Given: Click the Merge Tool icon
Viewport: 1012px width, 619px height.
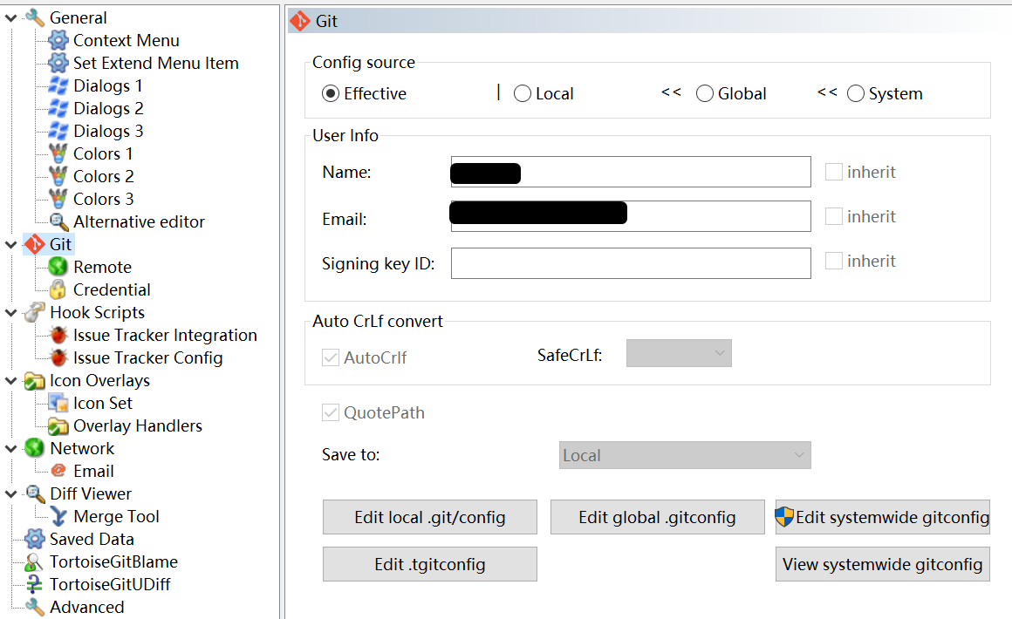Looking at the screenshot, I should point(58,516).
